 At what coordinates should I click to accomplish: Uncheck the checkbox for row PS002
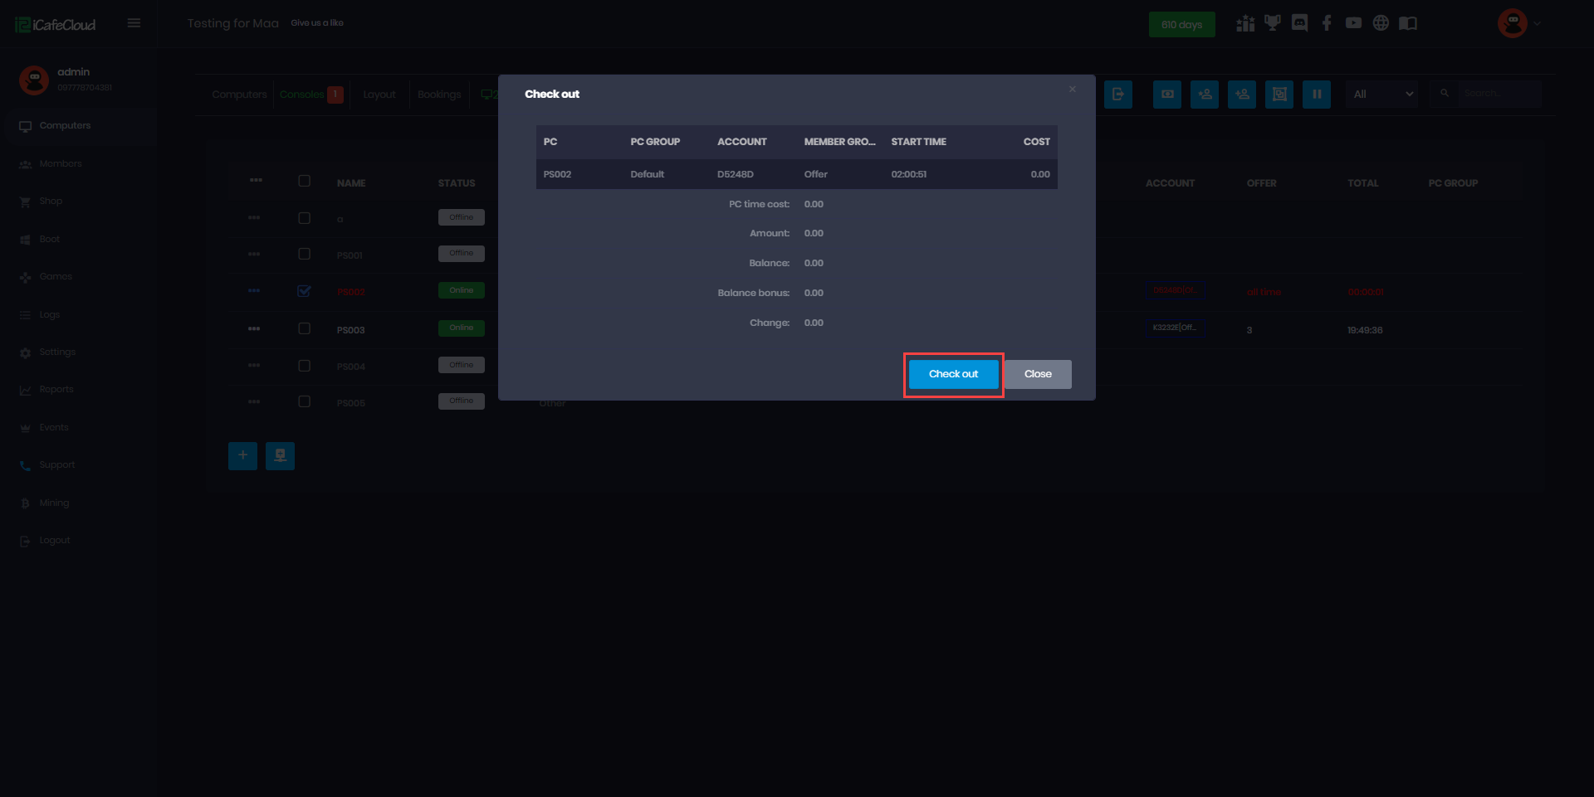[x=305, y=291]
